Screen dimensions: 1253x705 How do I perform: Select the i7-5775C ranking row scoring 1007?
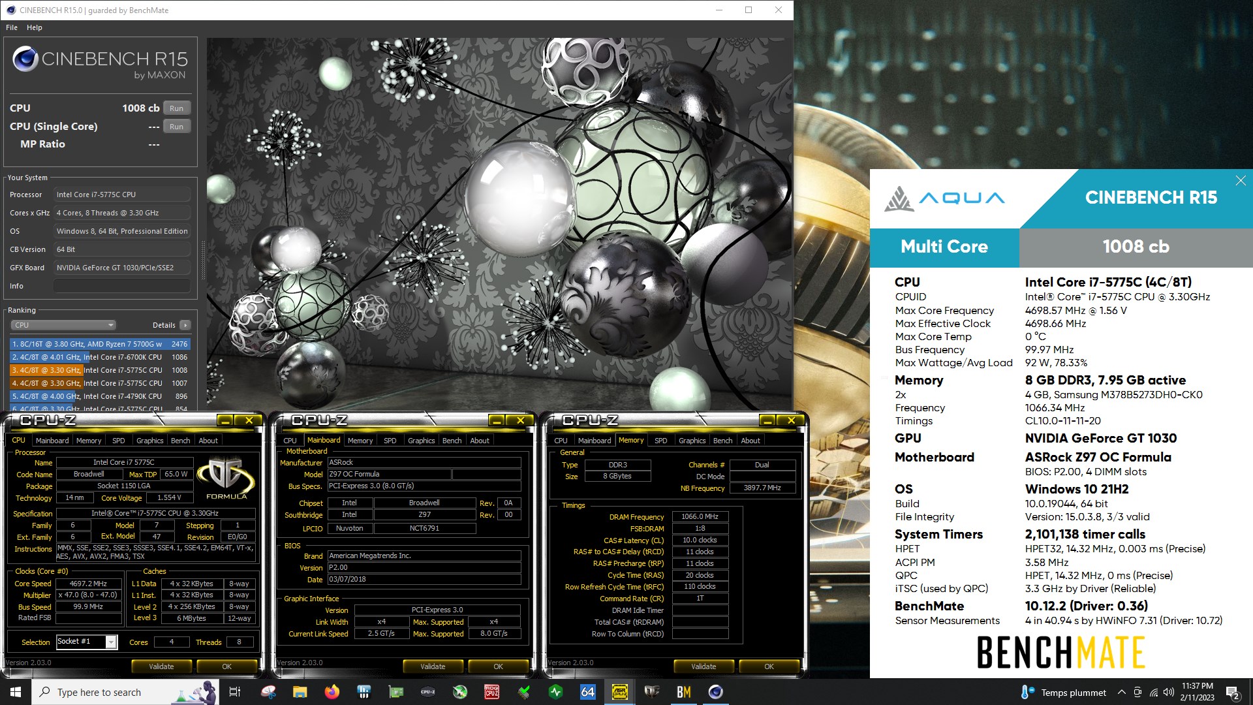pyautogui.click(x=99, y=383)
